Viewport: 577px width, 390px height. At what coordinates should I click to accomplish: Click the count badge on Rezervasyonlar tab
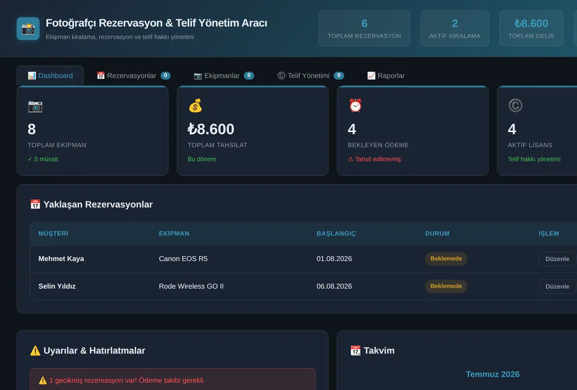pyautogui.click(x=165, y=75)
